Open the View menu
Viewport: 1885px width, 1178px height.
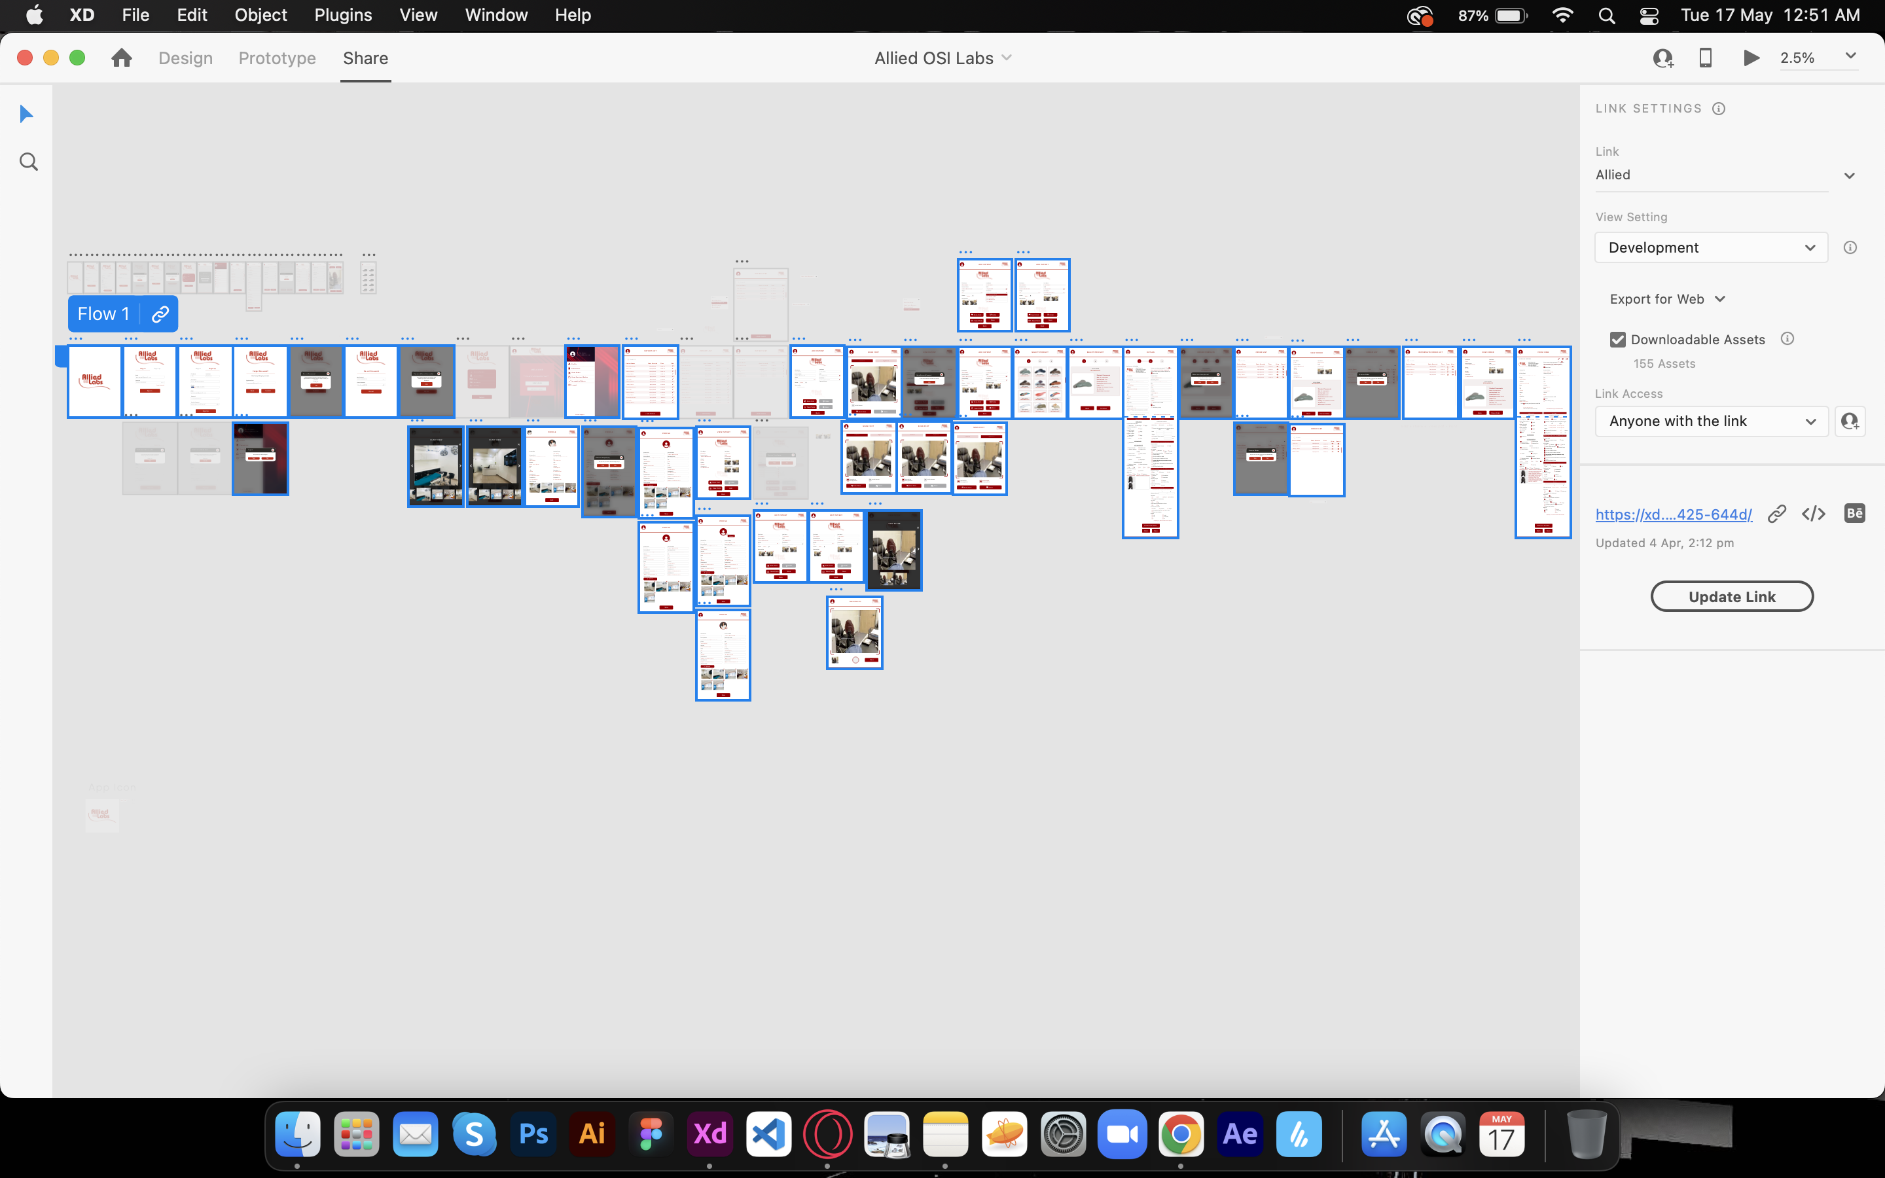point(418,15)
